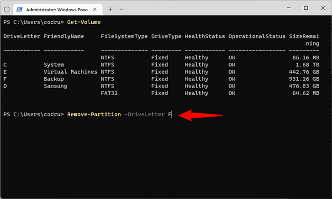Screen dimensions: 332x199
Task: Open a new terminal tab with plus
Action: [110, 9]
